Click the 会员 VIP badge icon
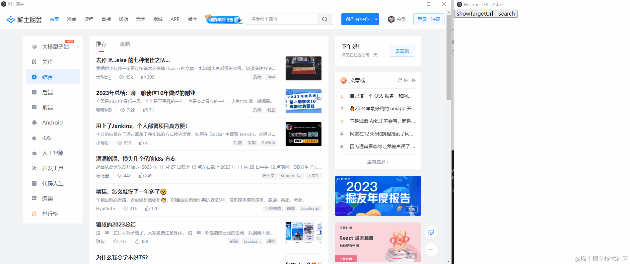The image size is (630, 264). 391,19
